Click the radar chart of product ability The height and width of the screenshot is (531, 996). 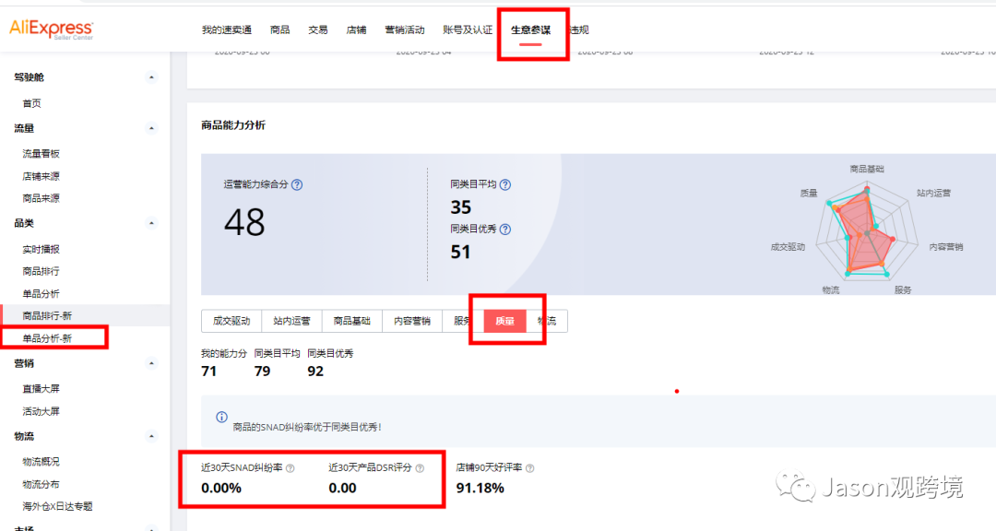(x=865, y=230)
